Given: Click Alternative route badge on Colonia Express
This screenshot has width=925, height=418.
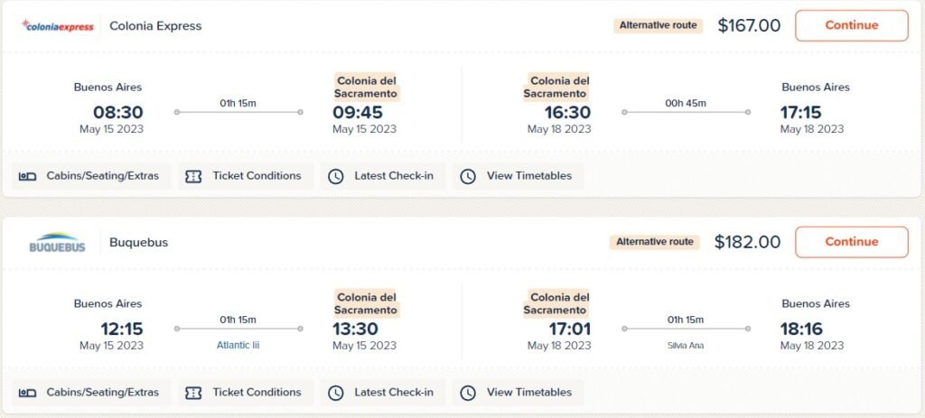Looking at the screenshot, I should click(x=658, y=25).
